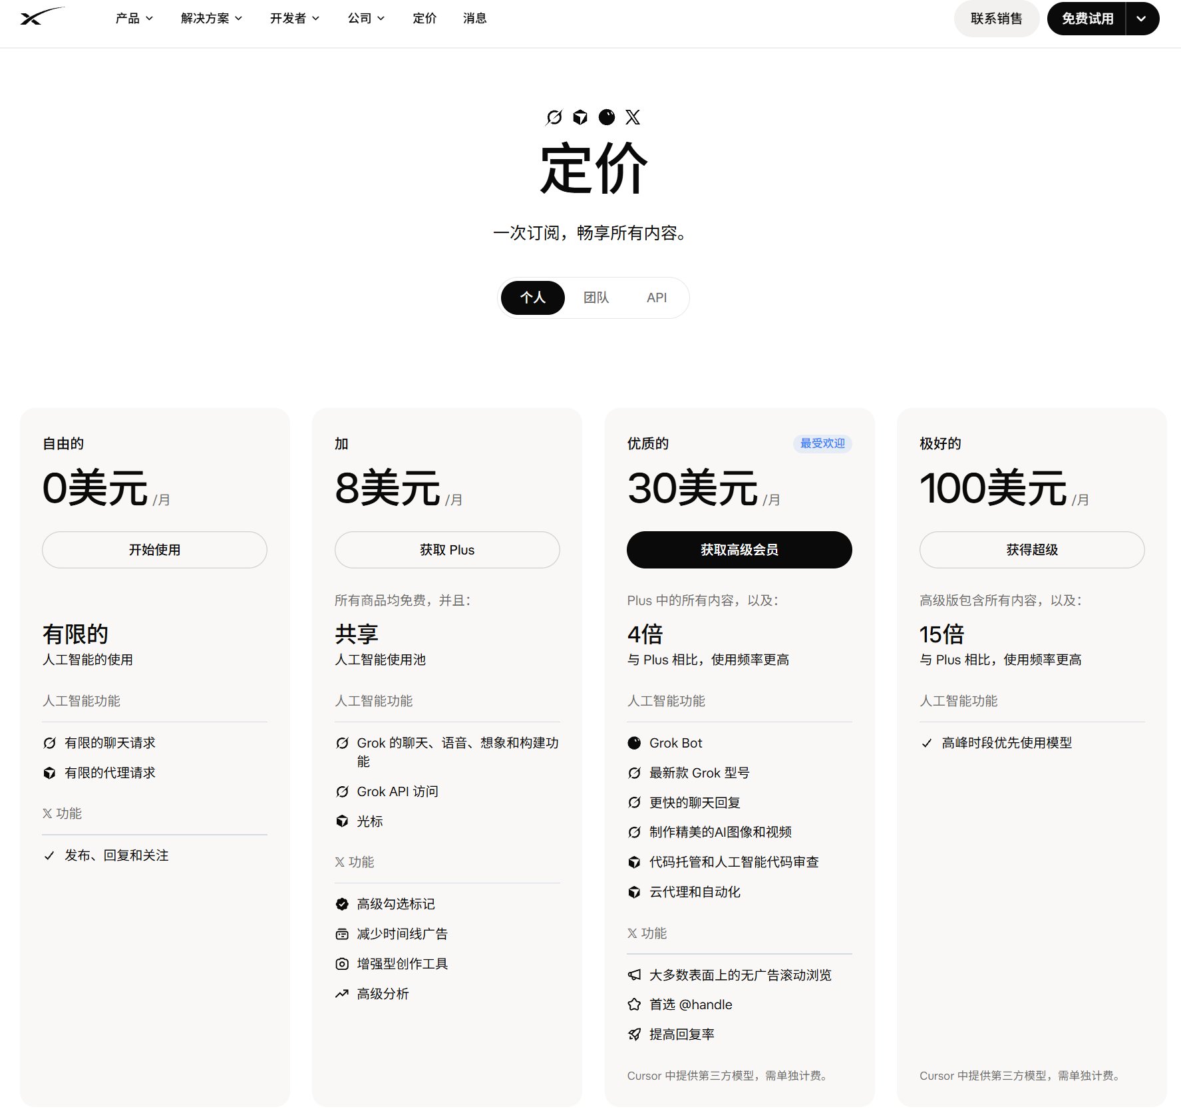1181x1117 pixels.
Task: Open the 公司 dropdown menu
Action: click(x=366, y=19)
